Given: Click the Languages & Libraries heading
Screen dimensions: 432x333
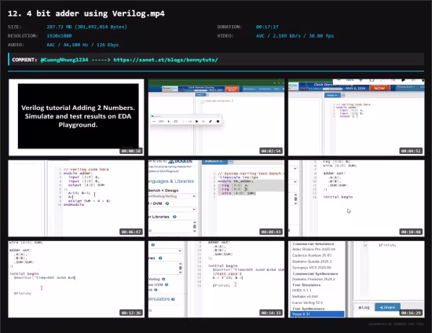Looking at the screenshot, I should click(x=171, y=181).
